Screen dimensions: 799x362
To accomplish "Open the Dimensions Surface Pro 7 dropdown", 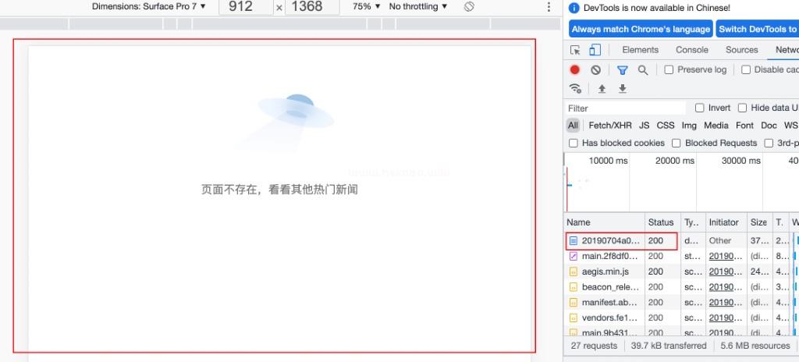I will pyautogui.click(x=149, y=6).
